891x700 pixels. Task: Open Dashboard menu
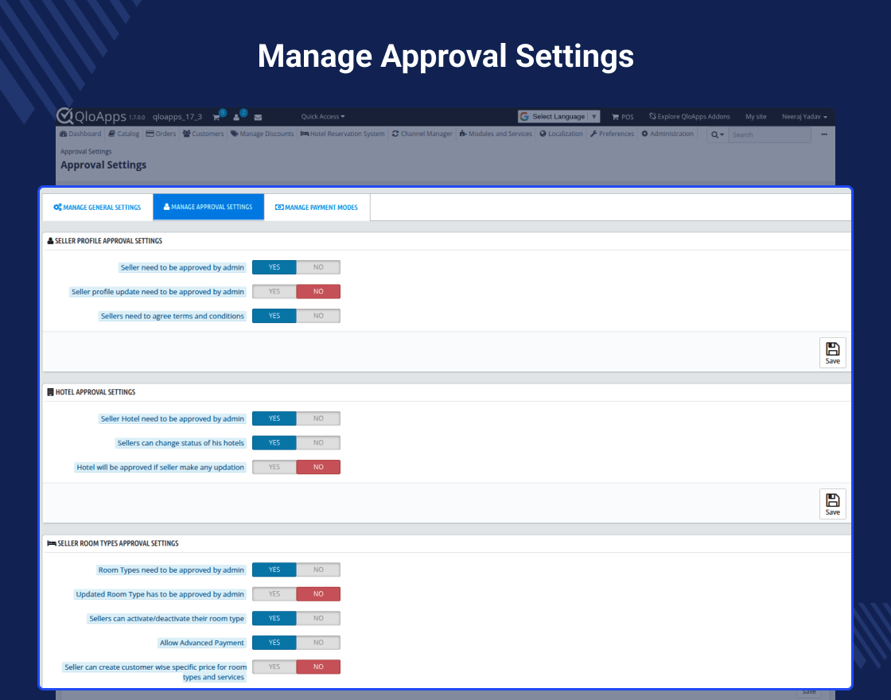[x=80, y=134]
